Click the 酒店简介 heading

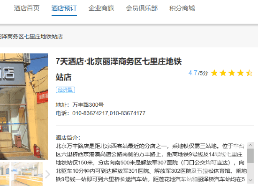[68, 138]
